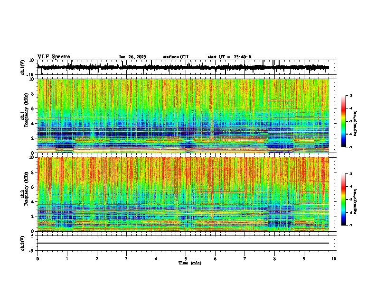Viewport: 376px width, 290px height.
Task: Click the time axis tick label '2'
Action: coord(97,259)
